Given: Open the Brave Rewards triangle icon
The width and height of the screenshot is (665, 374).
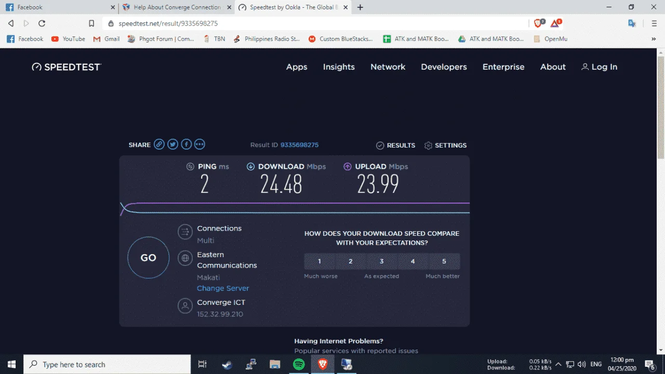Looking at the screenshot, I should coord(556,23).
